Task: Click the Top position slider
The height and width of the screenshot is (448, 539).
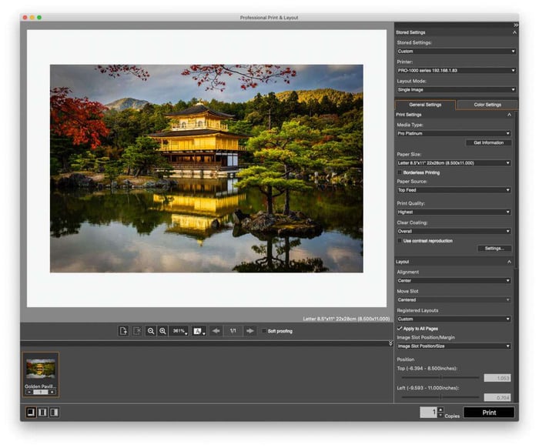Action: (440, 378)
